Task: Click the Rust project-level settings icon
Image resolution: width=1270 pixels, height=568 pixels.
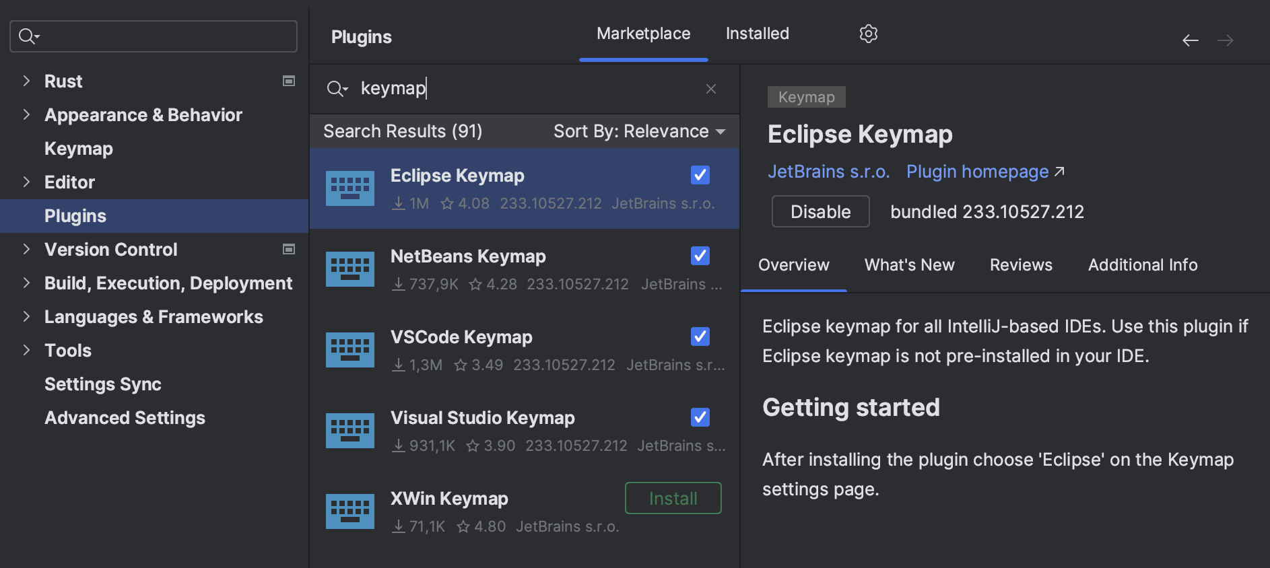Action: (x=289, y=81)
